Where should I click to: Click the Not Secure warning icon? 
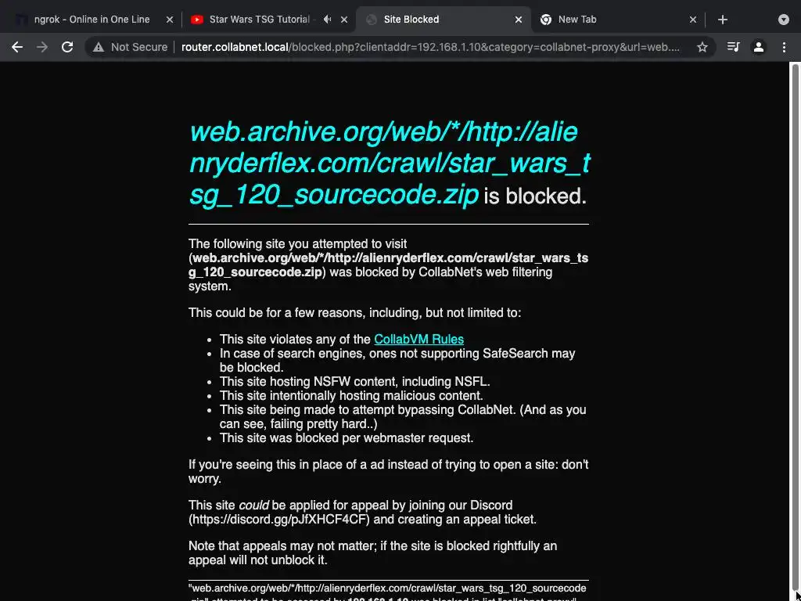98,47
